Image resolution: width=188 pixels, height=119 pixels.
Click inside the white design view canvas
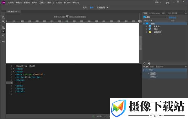73,43
